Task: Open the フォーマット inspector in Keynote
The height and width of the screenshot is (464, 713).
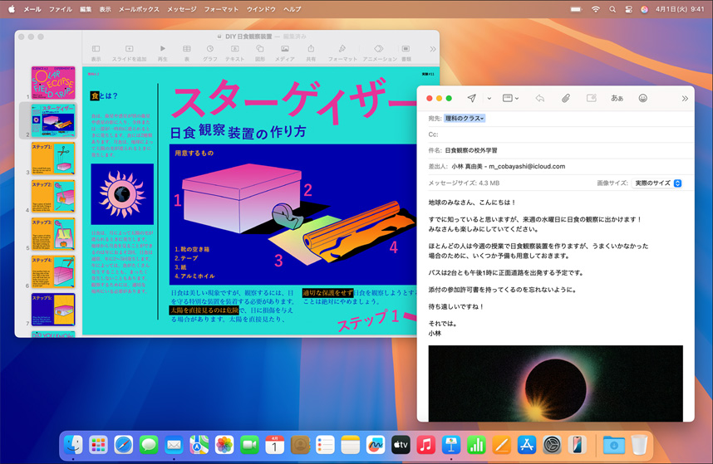Action: click(x=342, y=53)
